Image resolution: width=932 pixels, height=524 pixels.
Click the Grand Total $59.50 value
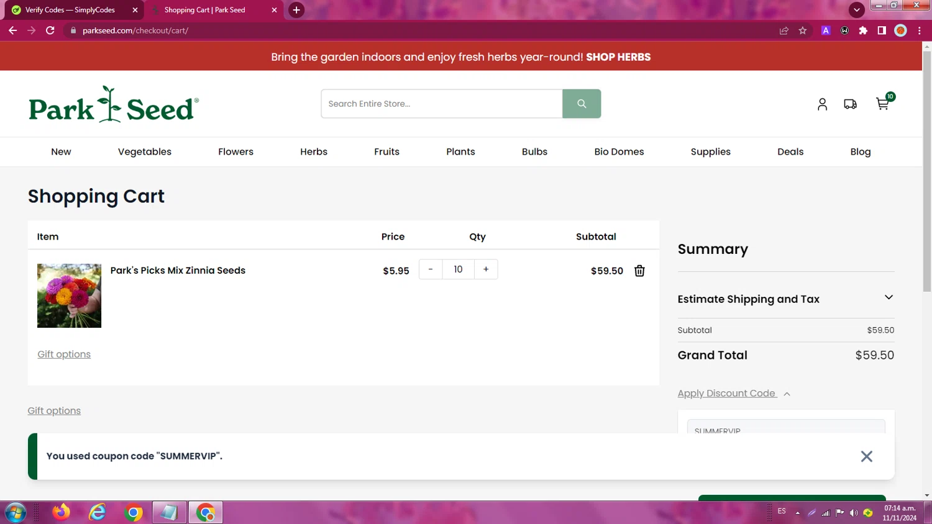(x=875, y=355)
